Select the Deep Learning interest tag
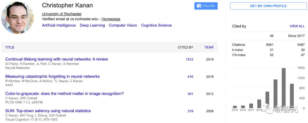The height and width of the screenshot is (123, 308). (x=92, y=25)
